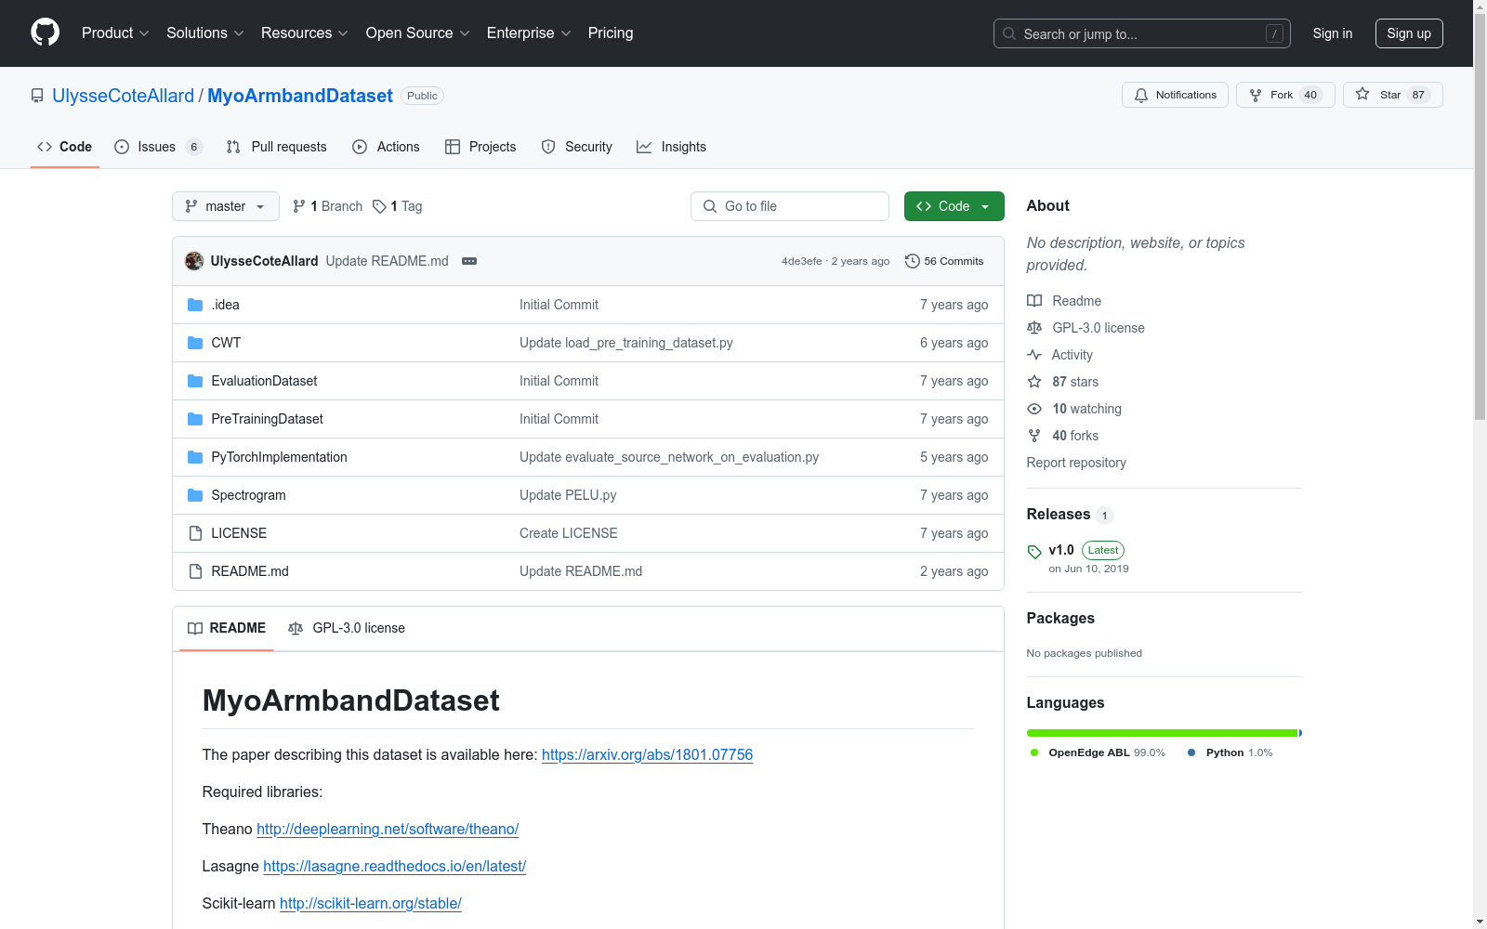
Task: Click the book icon next to Readme in About
Action: point(1034,301)
